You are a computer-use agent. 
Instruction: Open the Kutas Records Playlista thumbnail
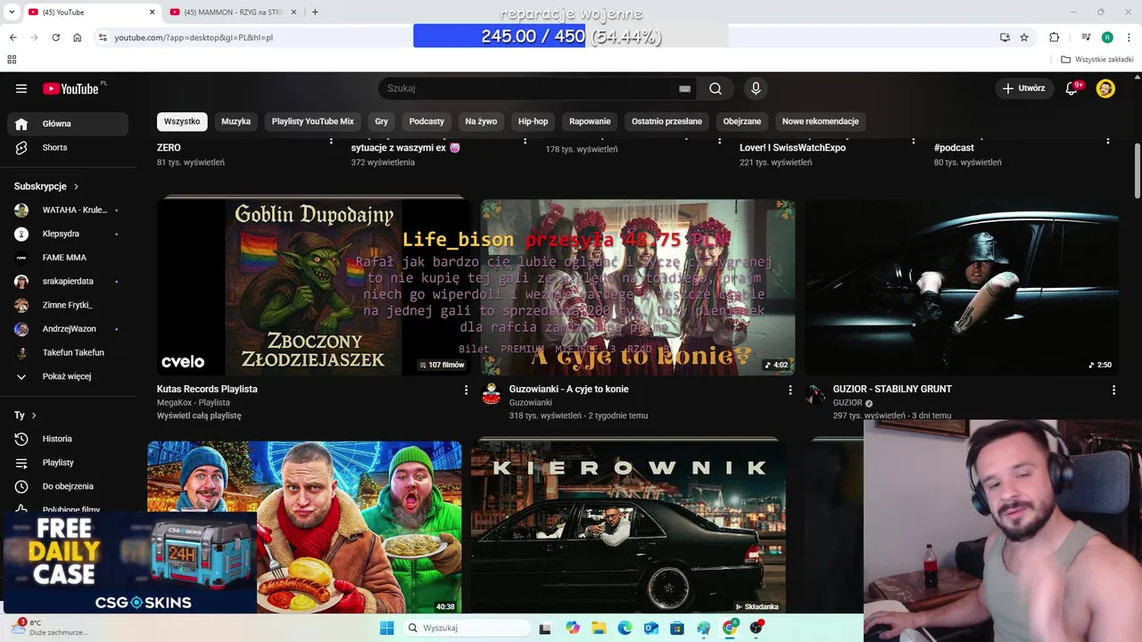click(314, 287)
